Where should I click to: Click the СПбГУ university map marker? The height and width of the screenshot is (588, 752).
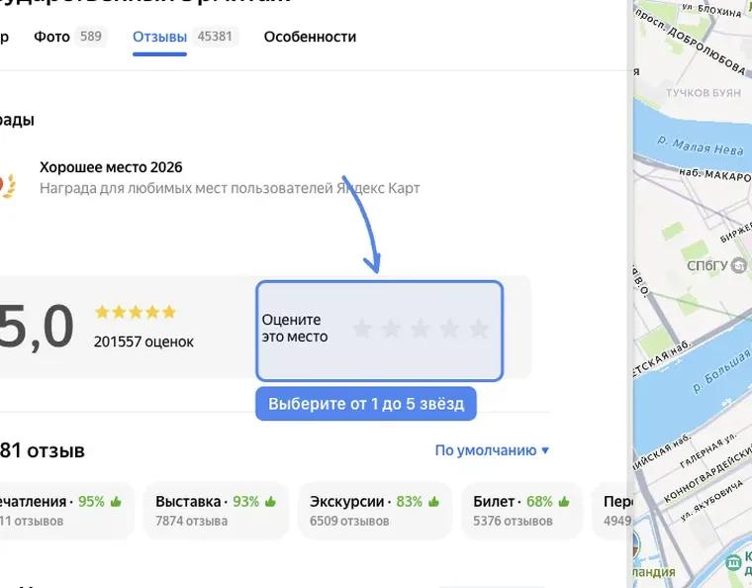click(x=739, y=265)
